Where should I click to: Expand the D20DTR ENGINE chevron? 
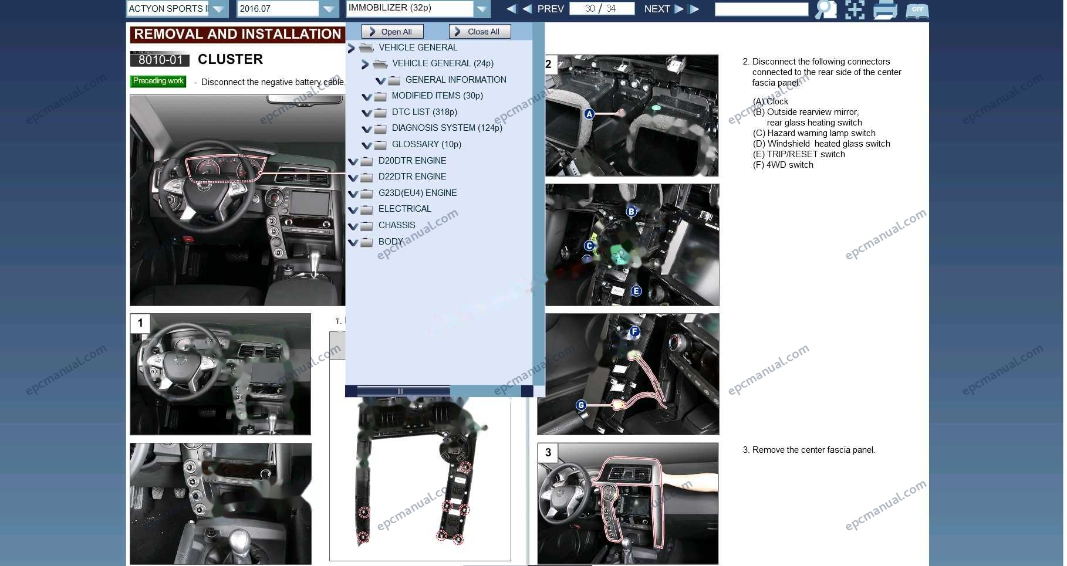[353, 161]
